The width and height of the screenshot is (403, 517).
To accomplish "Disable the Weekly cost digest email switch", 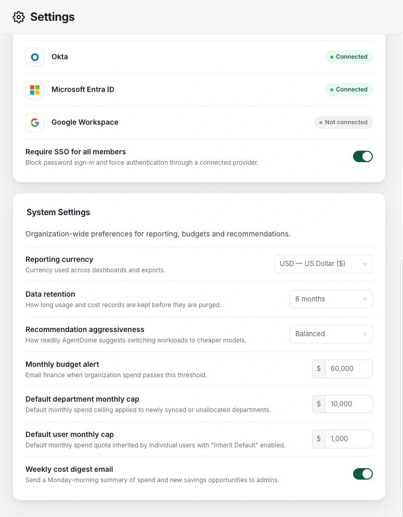I will click(363, 474).
